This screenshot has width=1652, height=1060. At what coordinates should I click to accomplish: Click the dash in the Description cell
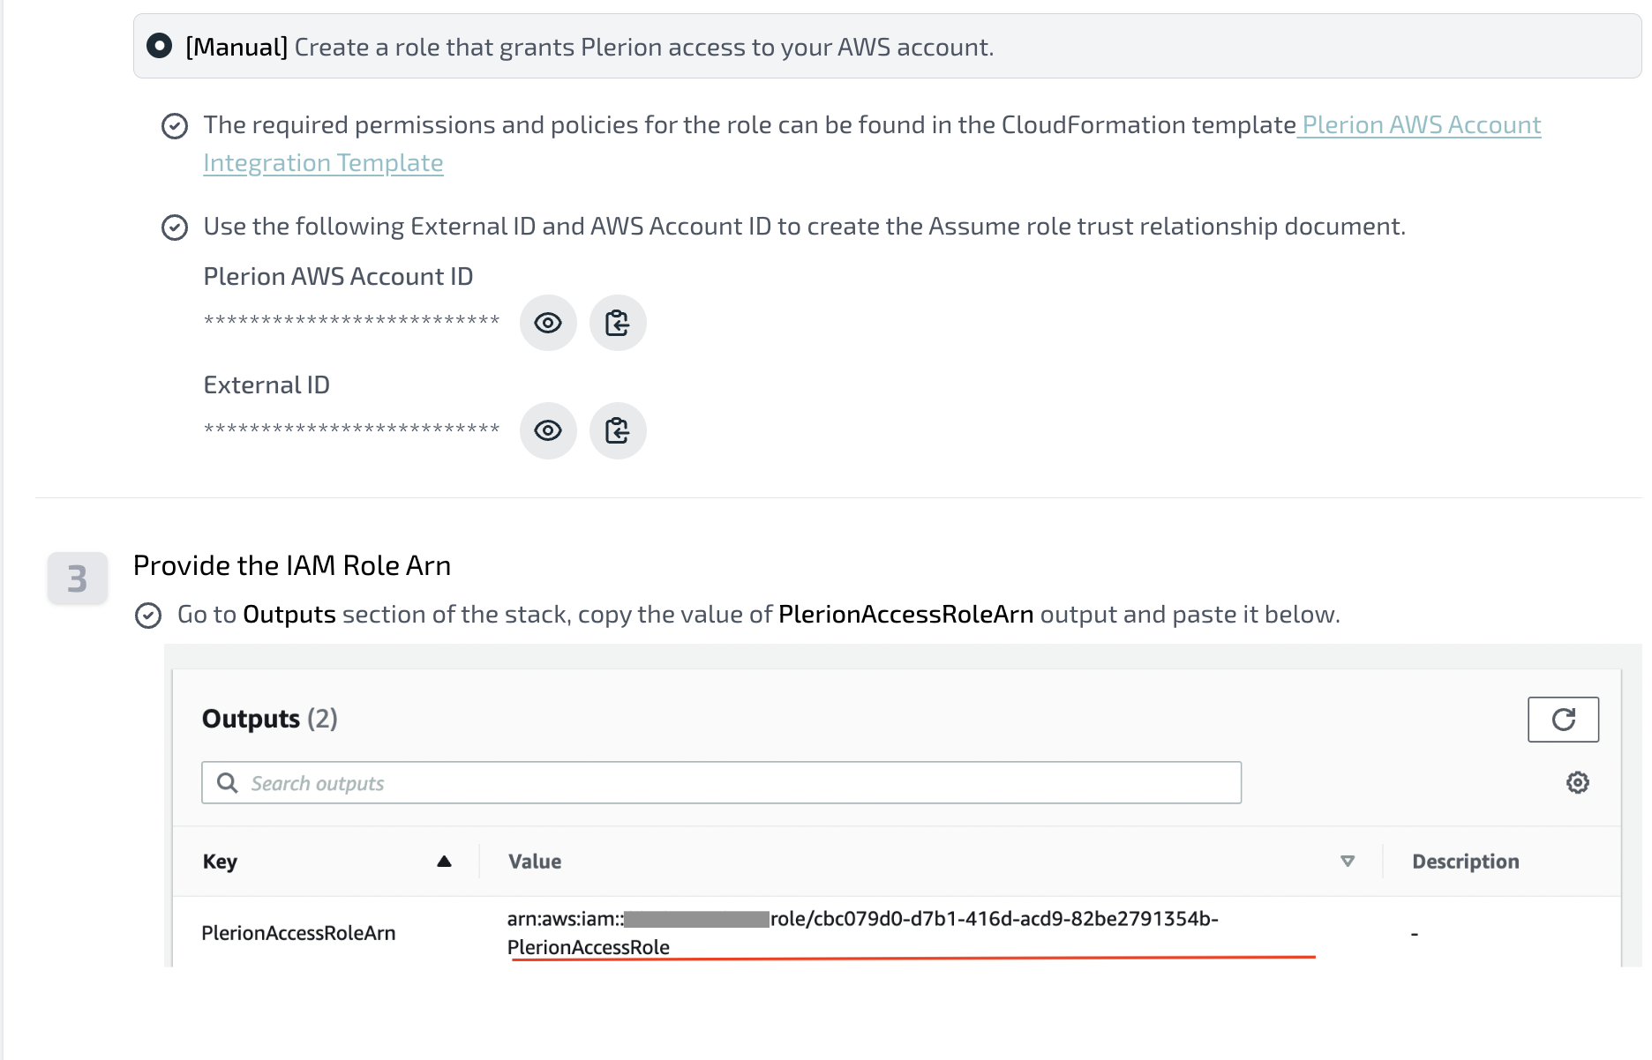(x=1415, y=934)
